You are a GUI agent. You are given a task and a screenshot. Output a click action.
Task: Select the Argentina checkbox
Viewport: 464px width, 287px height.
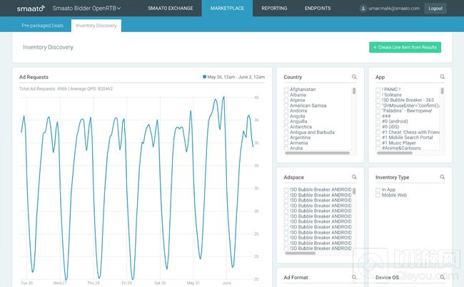pos(286,137)
